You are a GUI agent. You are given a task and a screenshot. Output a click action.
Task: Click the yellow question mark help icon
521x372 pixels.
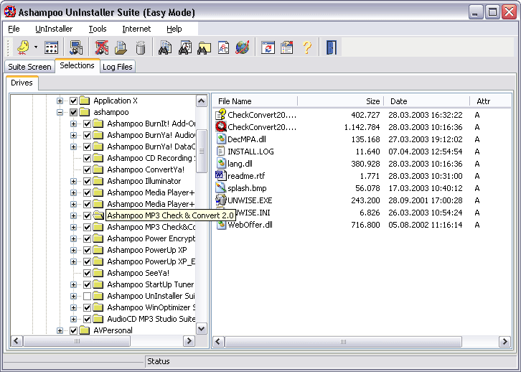coord(307,47)
